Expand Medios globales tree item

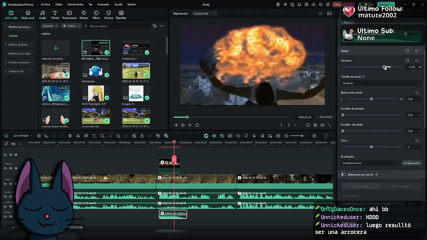click(6, 45)
